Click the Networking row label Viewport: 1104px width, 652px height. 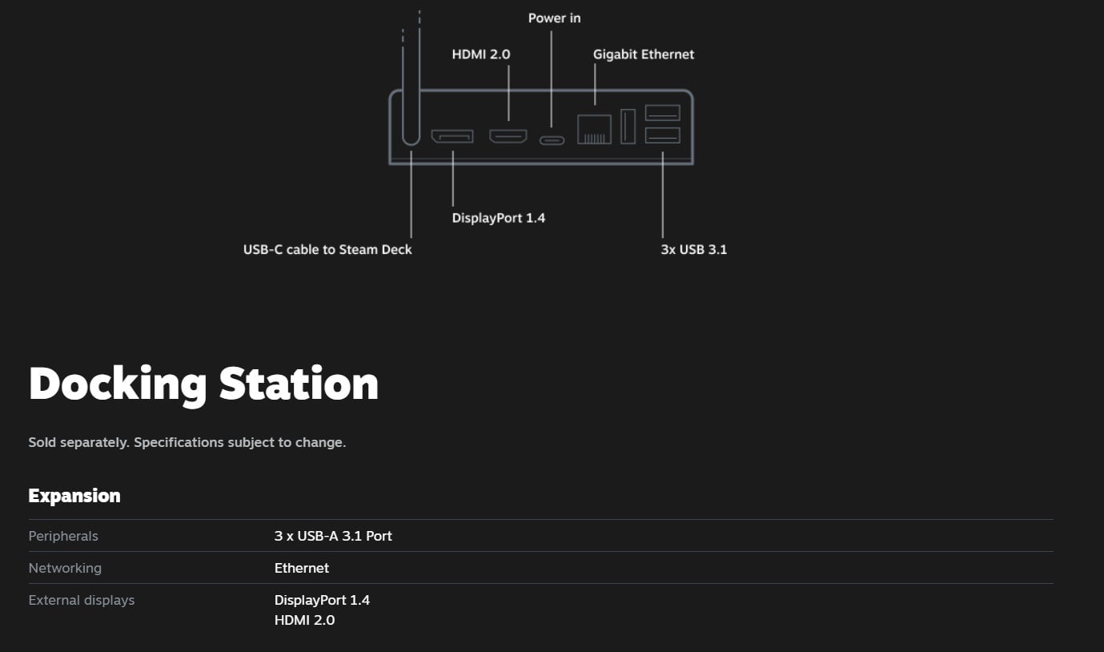tap(65, 568)
